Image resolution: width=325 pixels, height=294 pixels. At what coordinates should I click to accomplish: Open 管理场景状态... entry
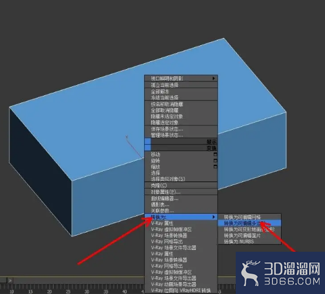tap(181, 135)
